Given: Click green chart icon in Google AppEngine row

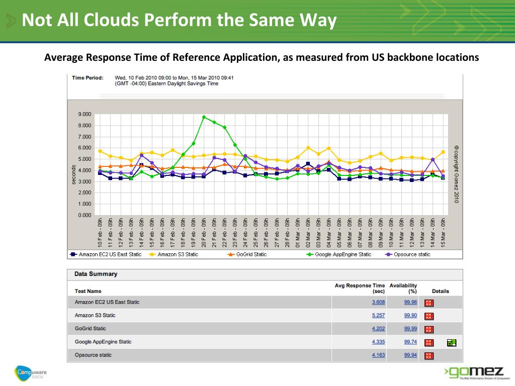Looking at the screenshot, I should point(452,343).
